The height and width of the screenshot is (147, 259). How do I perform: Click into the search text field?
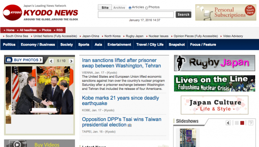point(136,14)
